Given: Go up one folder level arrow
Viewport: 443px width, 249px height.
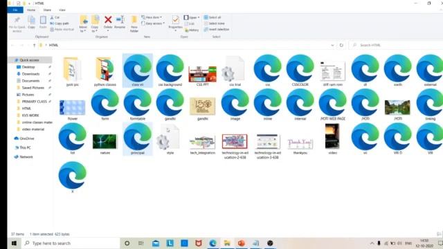Looking at the screenshot, I should (x=34, y=45).
